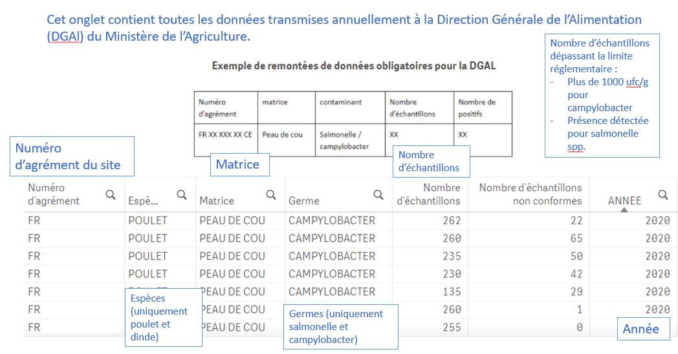This screenshot has width=678, height=354.
Task: Click the Germes salmonelle et campylobacter callout
Action: pos(340,327)
